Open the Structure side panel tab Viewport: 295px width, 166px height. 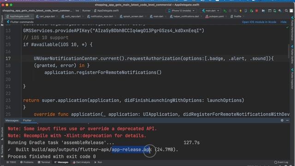(x=2, y=133)
